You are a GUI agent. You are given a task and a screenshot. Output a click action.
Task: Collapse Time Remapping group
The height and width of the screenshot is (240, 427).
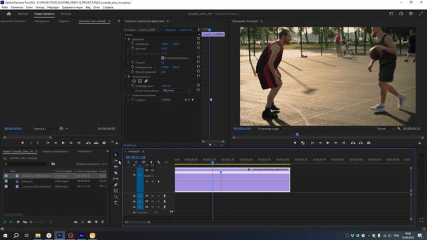pos(125,95)
